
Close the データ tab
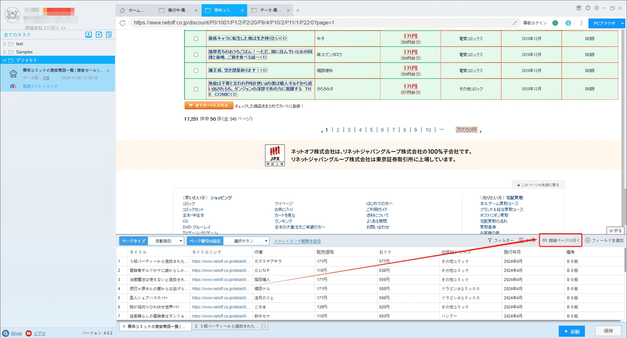point(288,10)
